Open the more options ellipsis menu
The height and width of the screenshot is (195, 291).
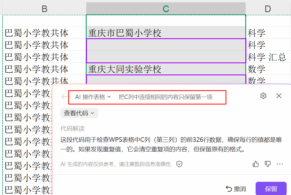(279, 164)
